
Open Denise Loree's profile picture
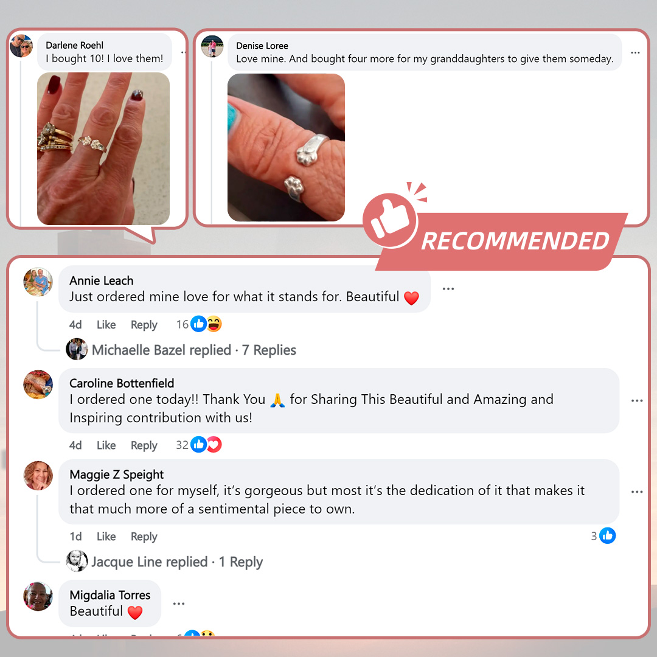coord(212,46)
